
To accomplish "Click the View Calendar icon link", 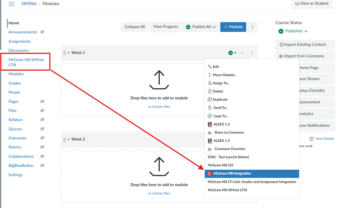I will click(311, 139).
